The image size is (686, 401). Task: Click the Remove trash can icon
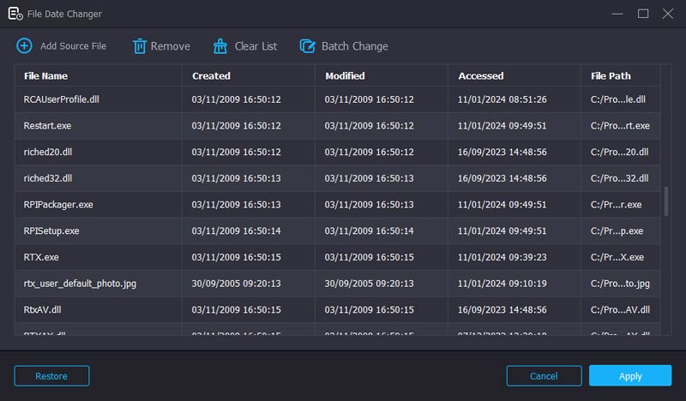tap(139, 46)
